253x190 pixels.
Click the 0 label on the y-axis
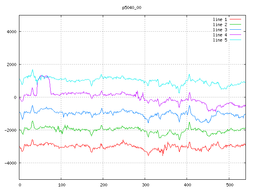tap(15, 97)
